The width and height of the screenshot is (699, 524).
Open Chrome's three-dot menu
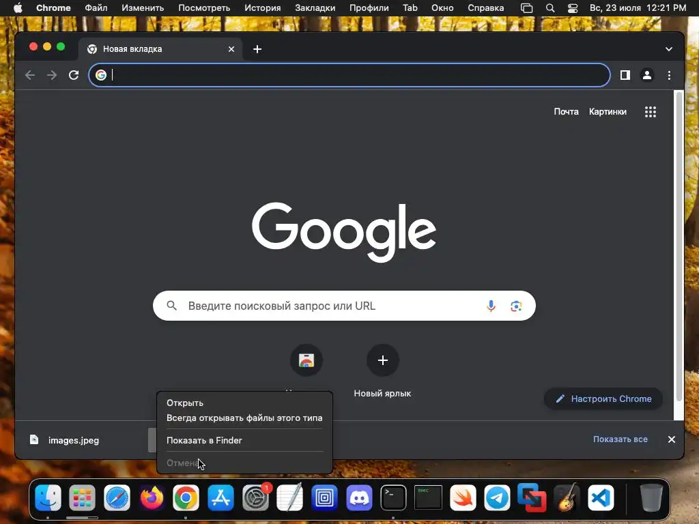(669, 75)
